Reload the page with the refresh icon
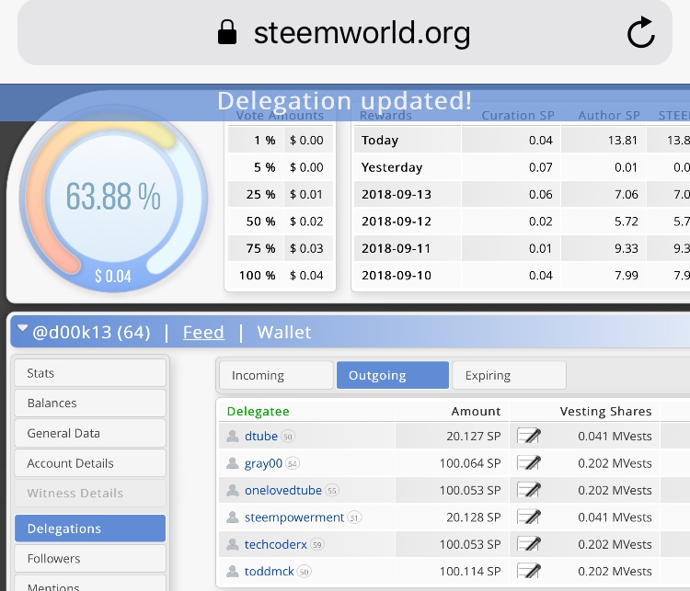The width and height of the screenshot is (690, 591). pos(640,32)
